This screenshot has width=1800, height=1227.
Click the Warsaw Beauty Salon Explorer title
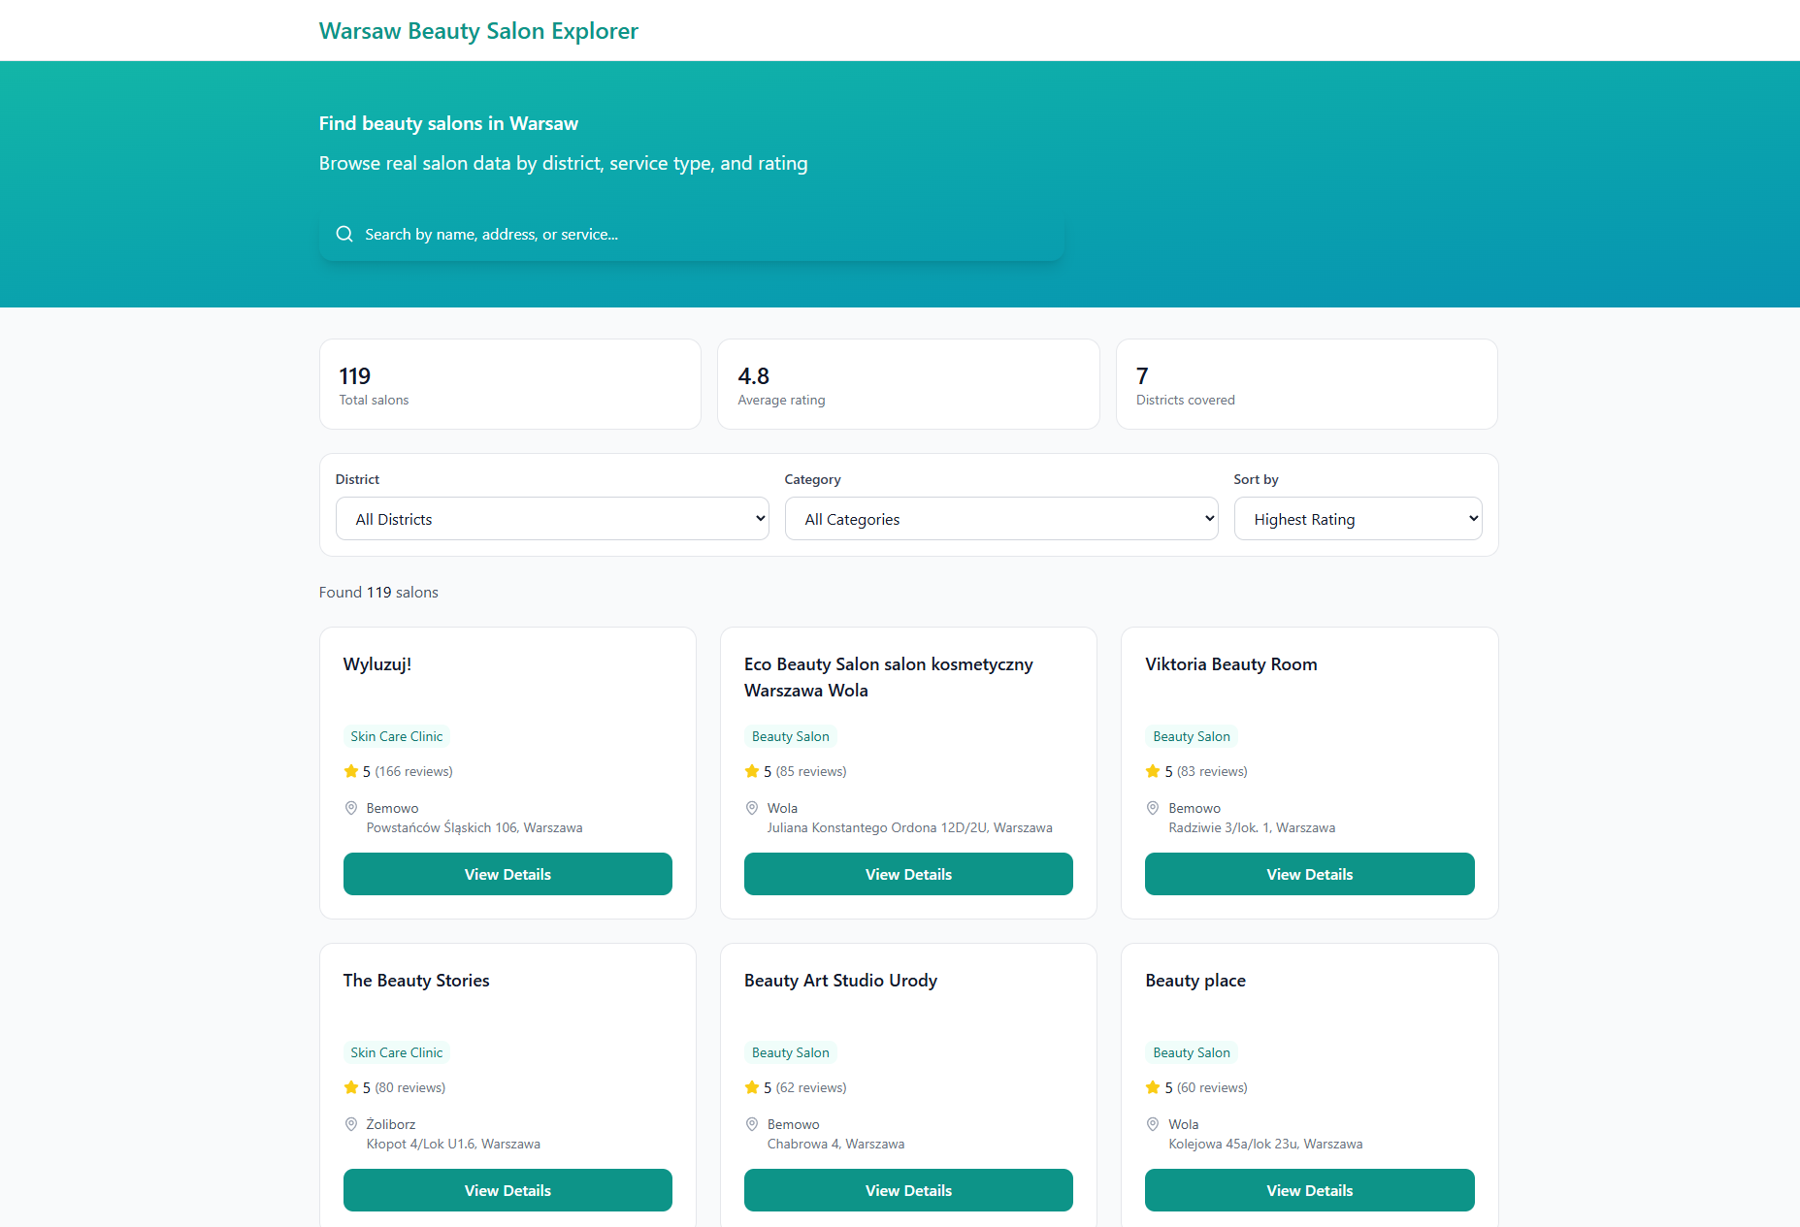(478, 31)
